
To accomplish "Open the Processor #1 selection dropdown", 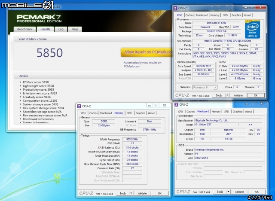I will [x=205, y=87].
